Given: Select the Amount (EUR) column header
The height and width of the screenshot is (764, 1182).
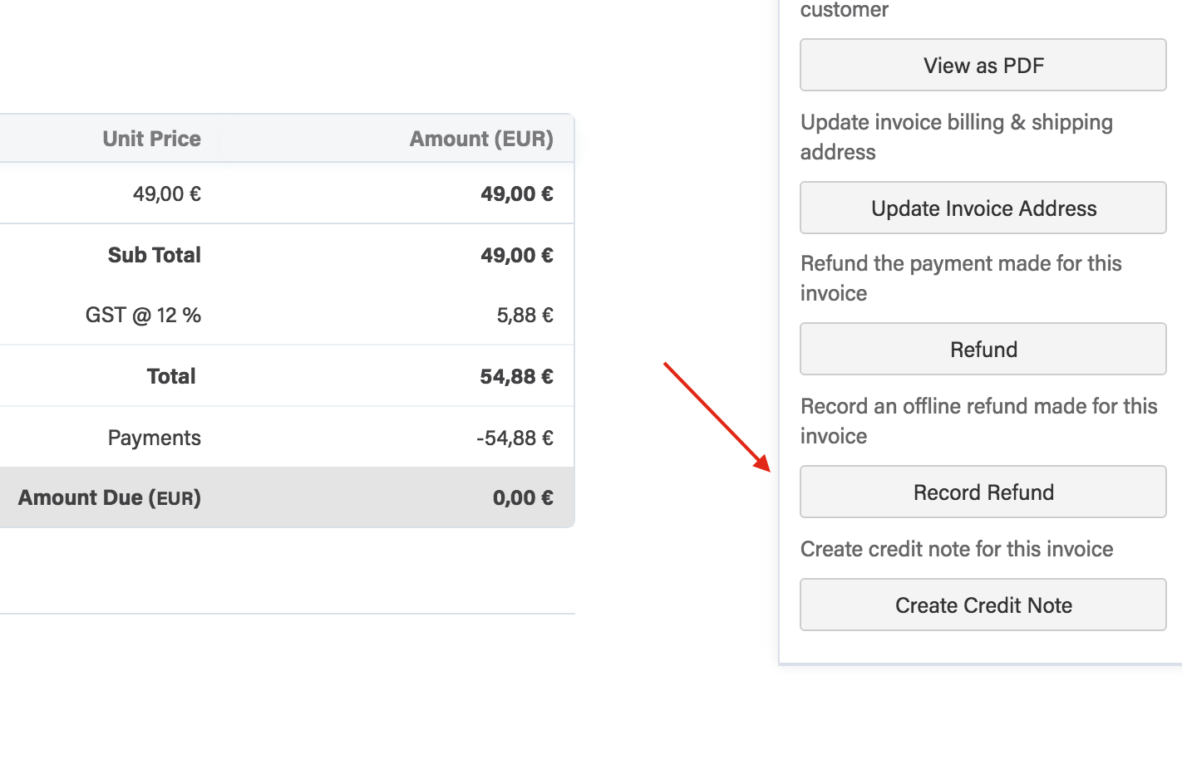Looking at the screenshot, I should pyautogui.click(x=481, y=138).
